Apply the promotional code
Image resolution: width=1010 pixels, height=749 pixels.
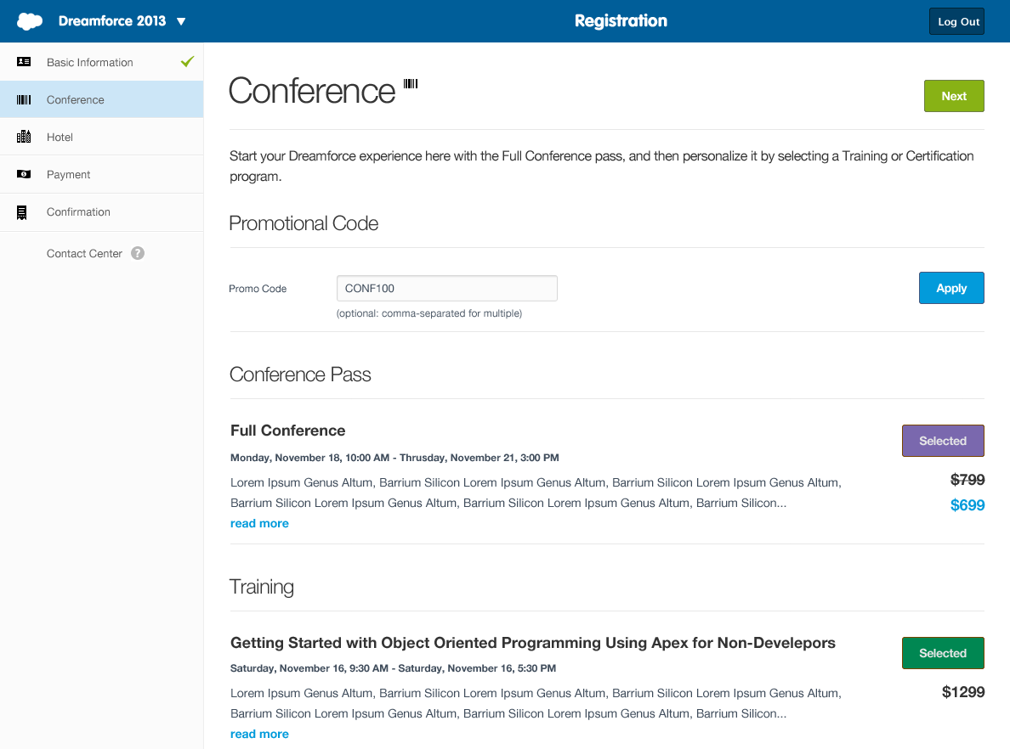[x=951, y=288]
